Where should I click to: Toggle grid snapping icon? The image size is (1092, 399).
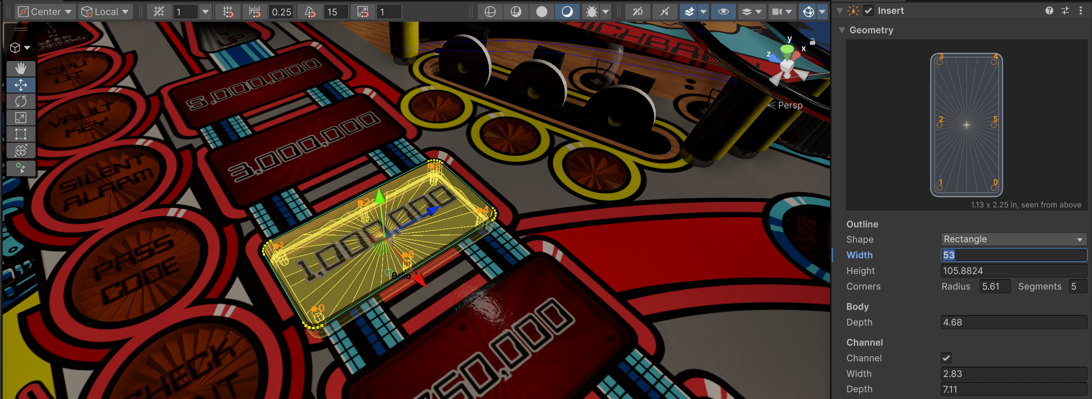point(228,12)
